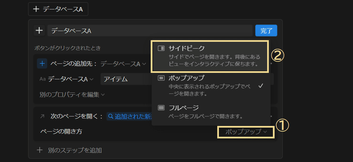The height and width of the screenshot is (162, 353).
Task: Click the blue 完了 button
Action: pyautogui.click(x=266, y=31)
